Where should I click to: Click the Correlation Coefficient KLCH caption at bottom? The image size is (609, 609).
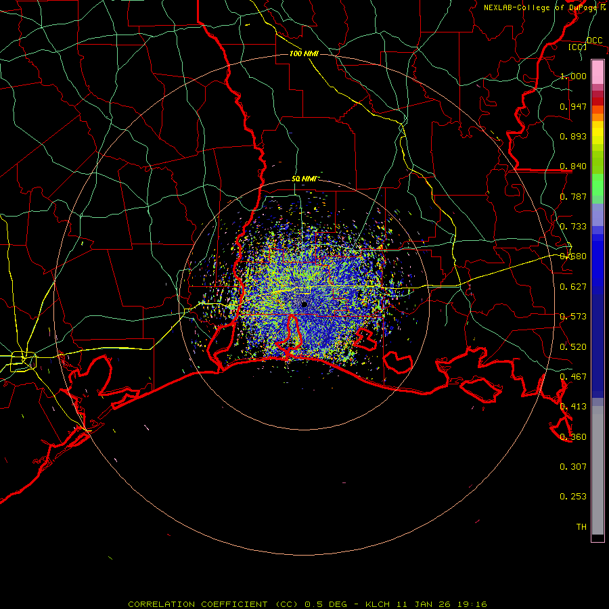pos(307,604)
